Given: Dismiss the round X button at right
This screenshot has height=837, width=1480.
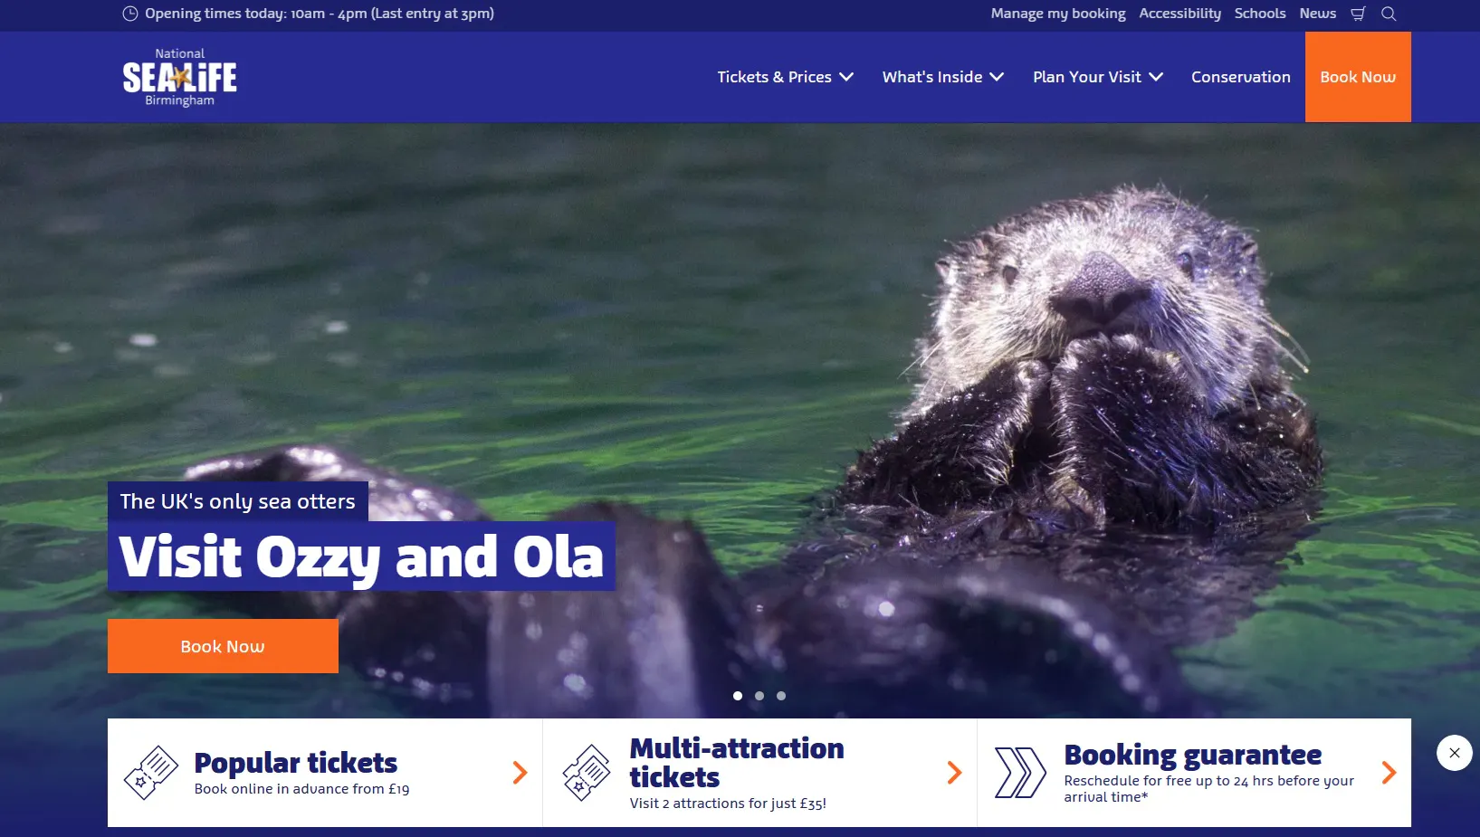Looking at the screenshot, I should (1454, 753).
